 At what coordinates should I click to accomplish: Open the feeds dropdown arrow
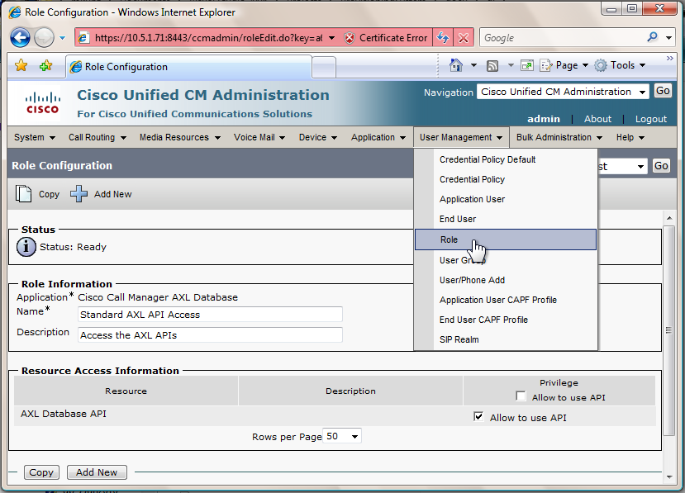[x=511, y=65]
